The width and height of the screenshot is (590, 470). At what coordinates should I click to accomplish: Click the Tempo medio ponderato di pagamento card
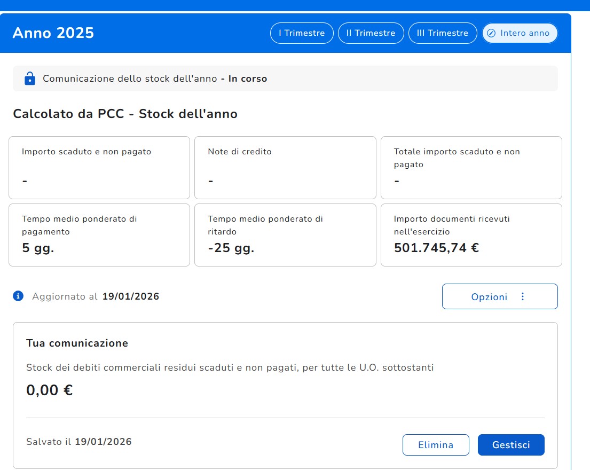coord(99,234)
